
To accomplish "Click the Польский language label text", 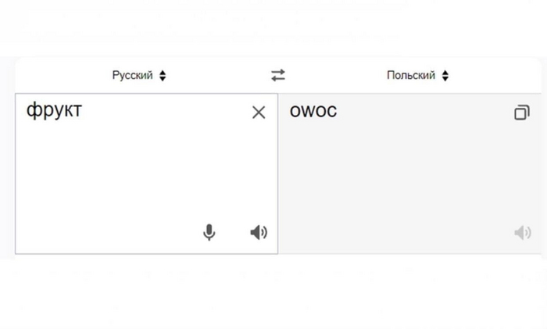I will pyautogui.click(x=410, y=76).
